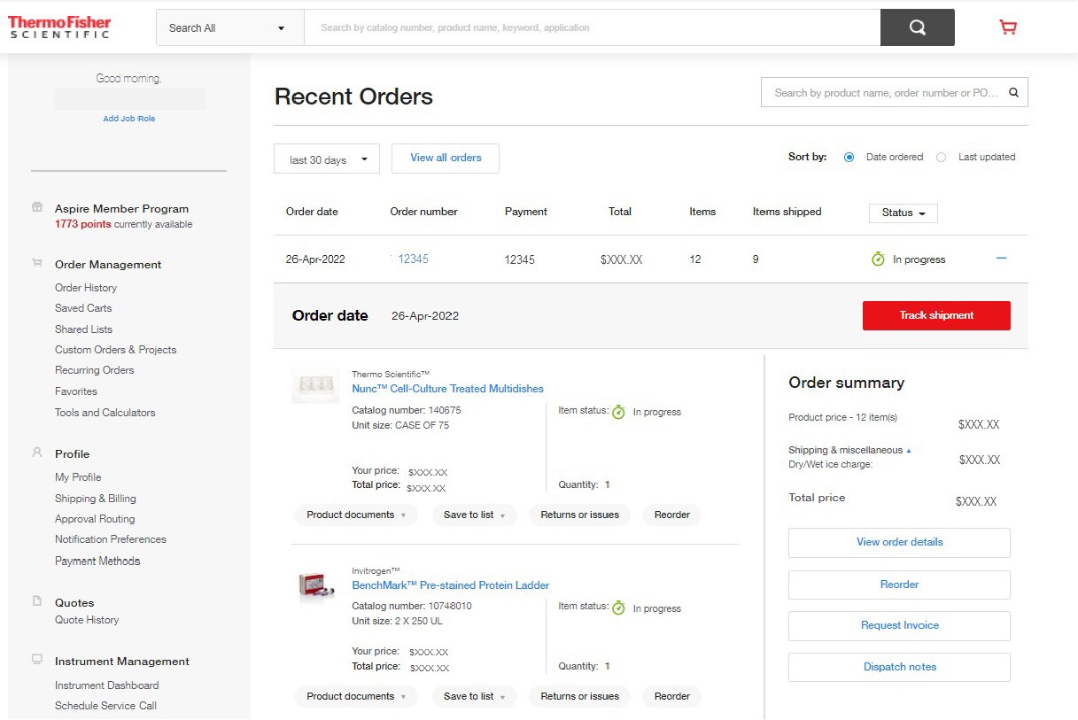Click the red Track shipment button
The image size is (1078, 720).
[x=936, y=315]
